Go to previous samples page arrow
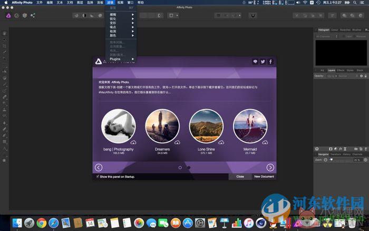369x231 pixels. coord(99,167)
